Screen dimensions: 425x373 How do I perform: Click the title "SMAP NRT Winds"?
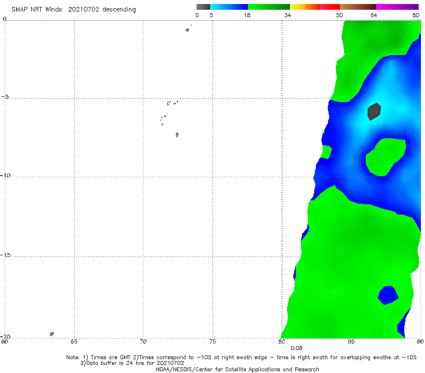point(37,10)
